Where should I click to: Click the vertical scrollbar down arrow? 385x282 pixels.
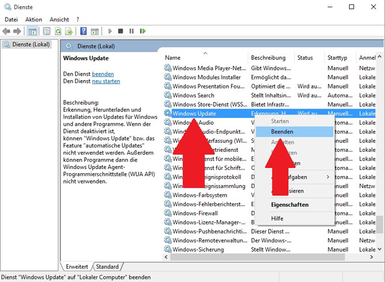(x=380, y=250)
